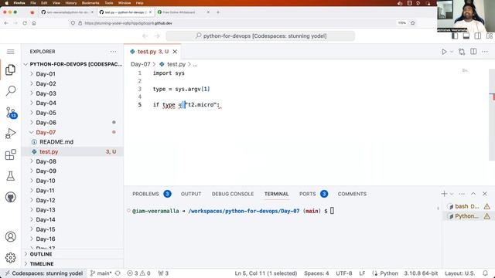Run the Python file play button
495x278 pixels.
(x=444, y=52)
